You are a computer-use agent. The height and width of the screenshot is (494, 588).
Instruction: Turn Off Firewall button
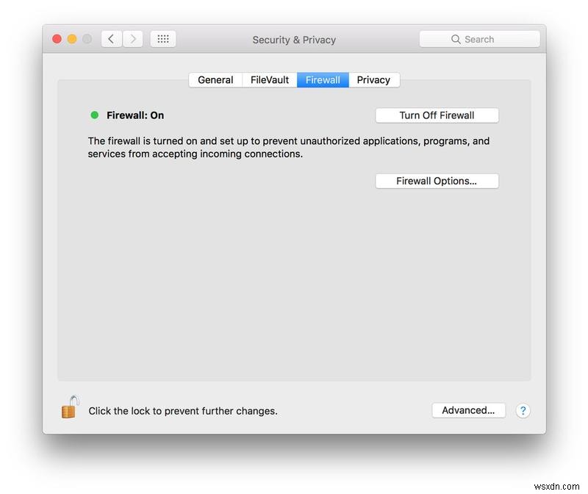click(437, 115)
